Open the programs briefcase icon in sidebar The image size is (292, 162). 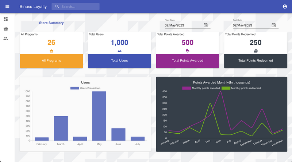[x=5, y=29]
